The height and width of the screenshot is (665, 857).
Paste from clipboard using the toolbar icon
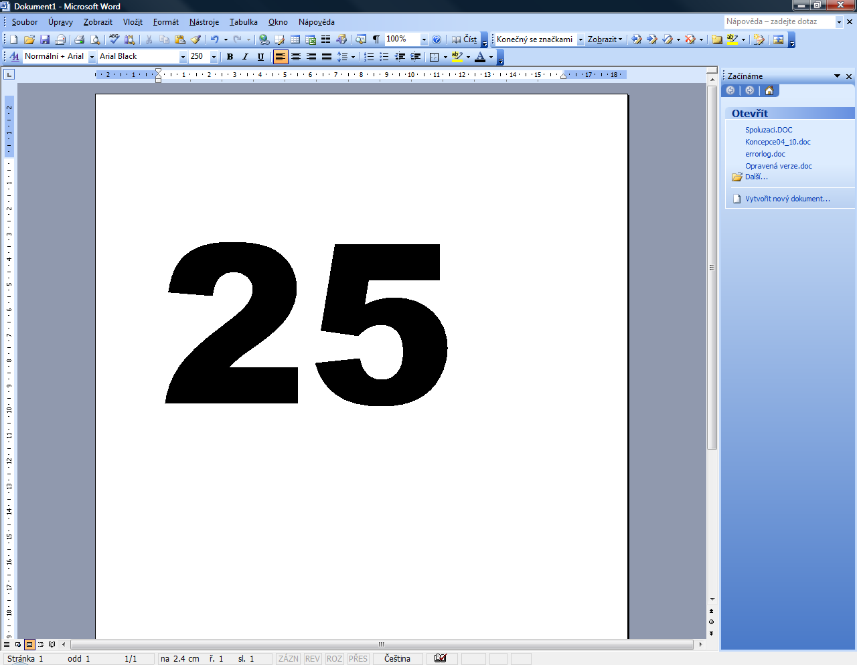(x=179, y=39)
